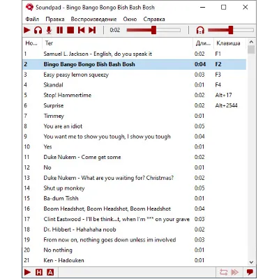The height and width of the screenshot is (279, 279).
Task: Skip to the next sound
Action: click(92, 30)
